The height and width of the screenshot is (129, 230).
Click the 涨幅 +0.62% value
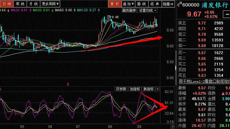(199, 93)
